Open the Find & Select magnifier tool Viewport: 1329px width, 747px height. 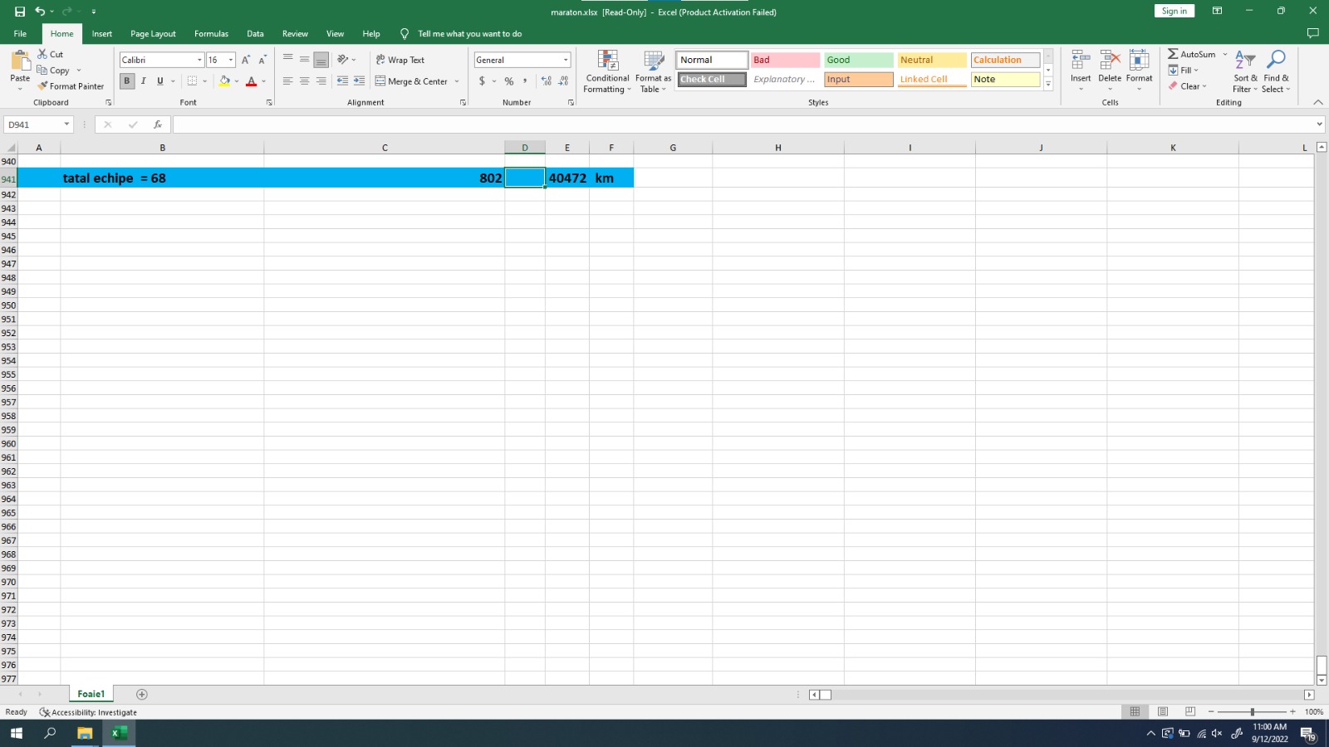click(1276, 61)
